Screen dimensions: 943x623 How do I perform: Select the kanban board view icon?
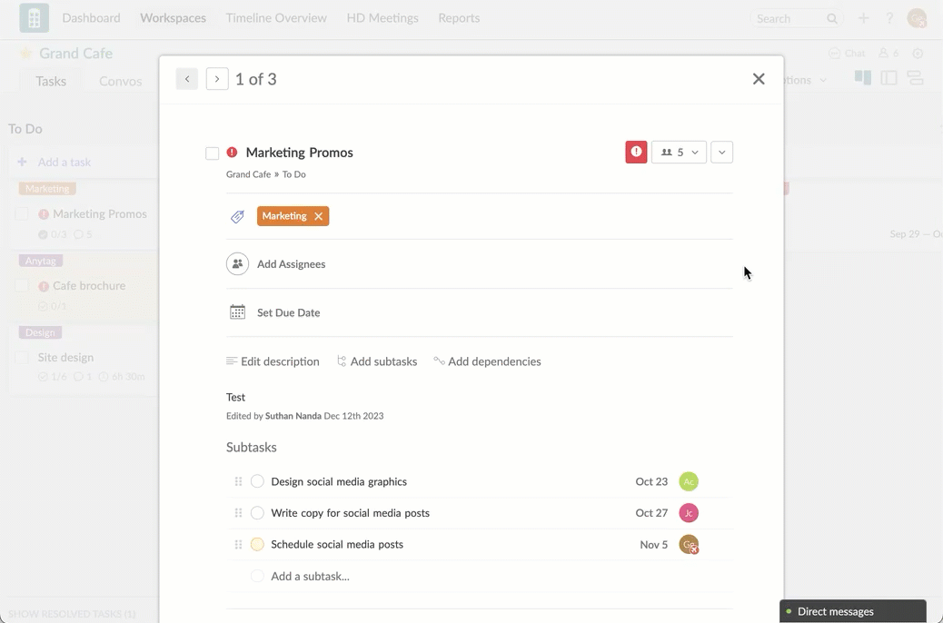[863, 77]
